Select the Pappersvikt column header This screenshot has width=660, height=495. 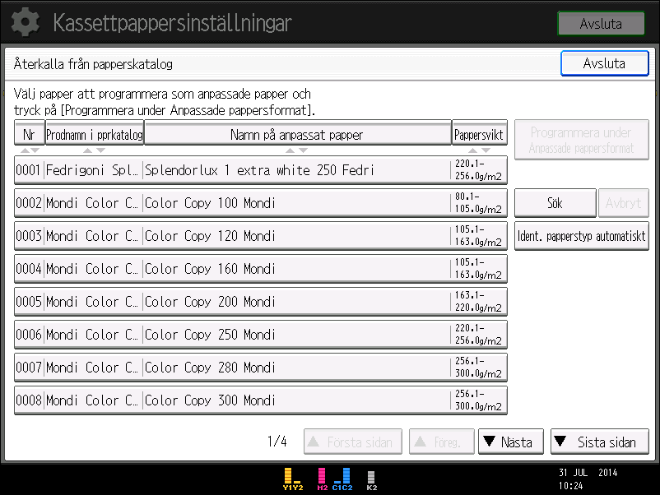(x=480, y=134)
